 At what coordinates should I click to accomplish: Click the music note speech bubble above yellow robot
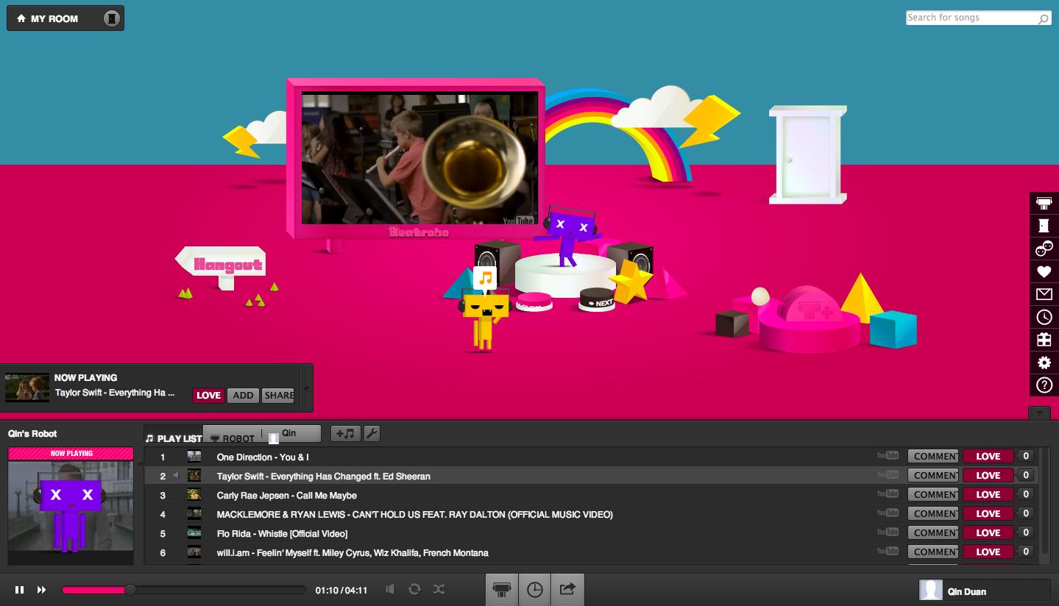[x=485, y=279]
